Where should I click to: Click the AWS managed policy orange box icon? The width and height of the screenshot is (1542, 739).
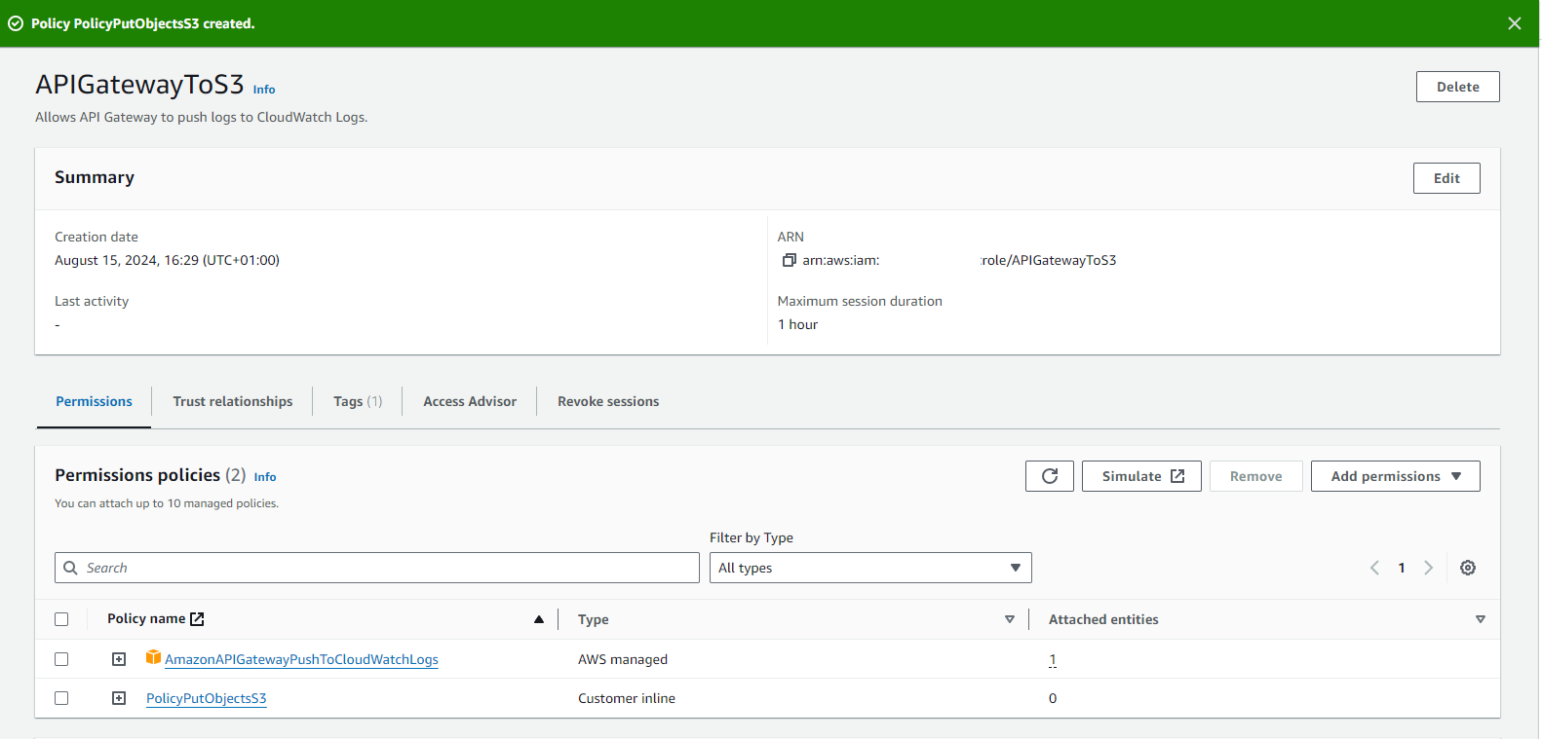(153, 657)
